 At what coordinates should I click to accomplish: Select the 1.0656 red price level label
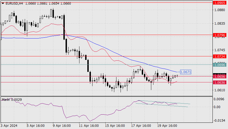click(220, 76)
